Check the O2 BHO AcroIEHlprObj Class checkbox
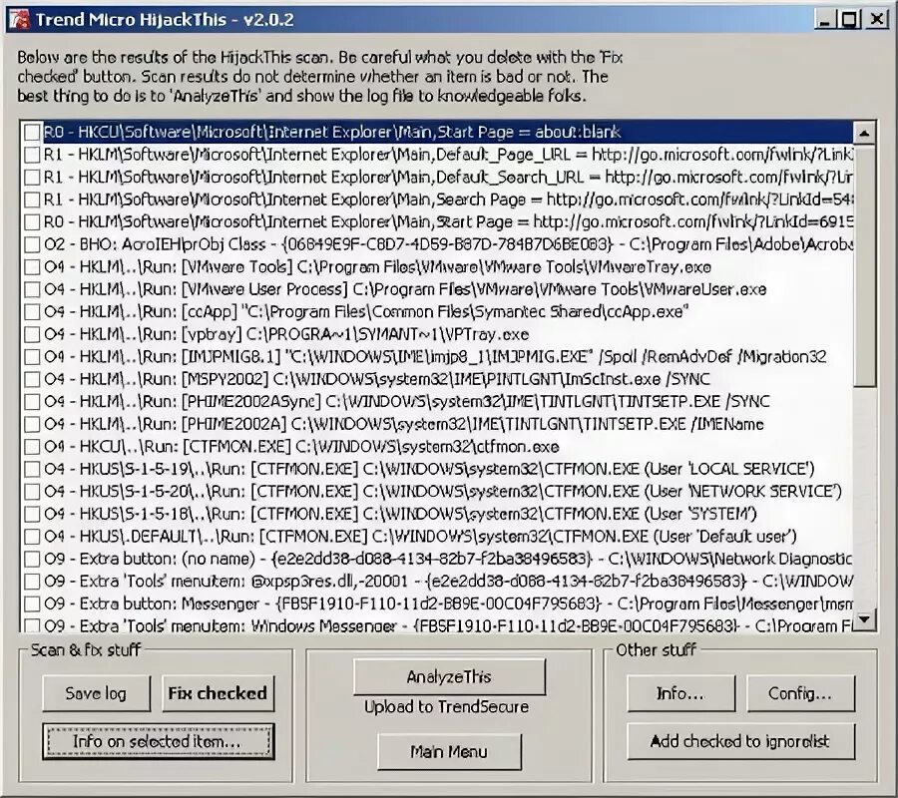The height and width of the screenshot is (798, 898). [32, 244]
